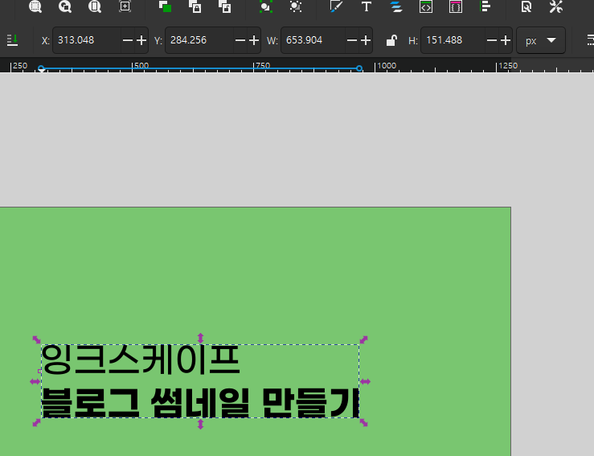594x456 pixels.
Task: Open Document Properties
Action: pyautogui.click(x=526, y=6)
